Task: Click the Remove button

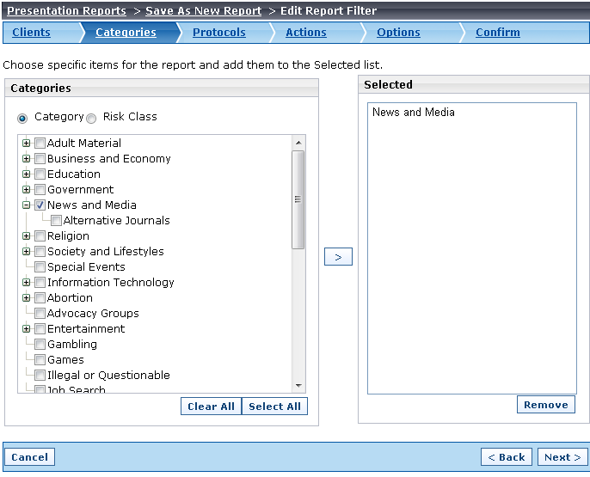Action: click(545, 405)
